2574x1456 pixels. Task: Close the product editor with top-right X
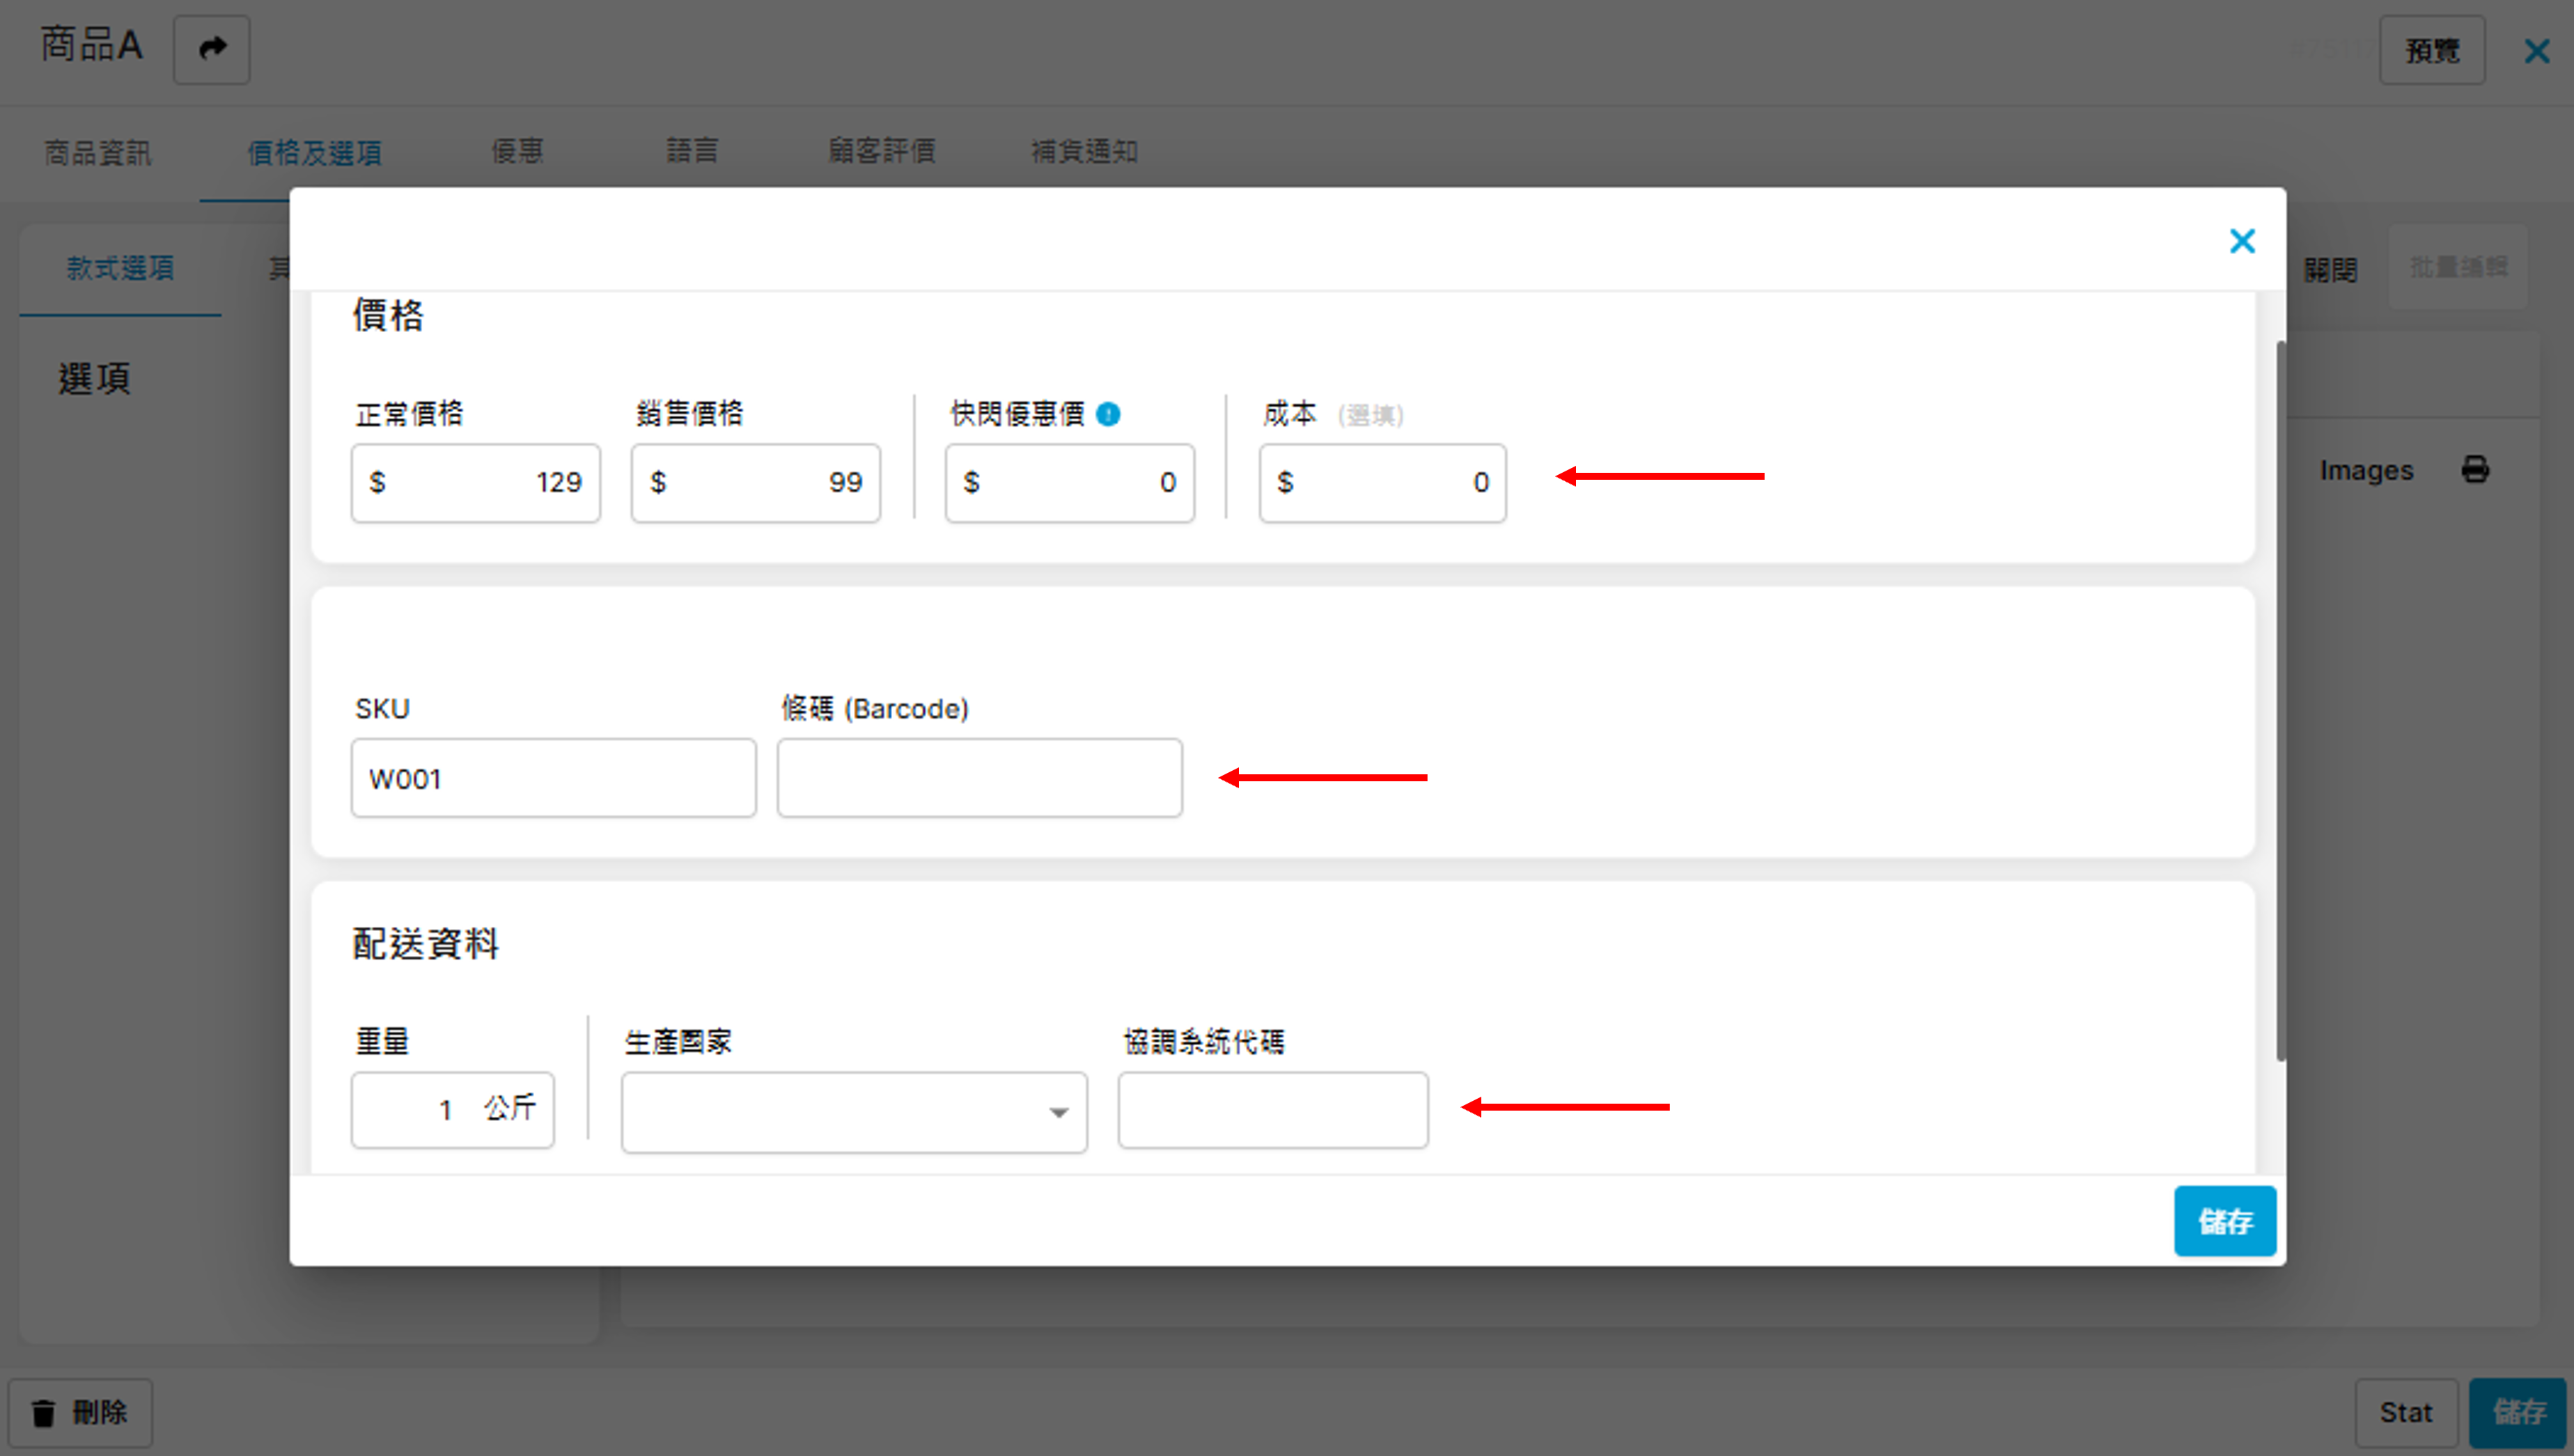point(2536,51)
